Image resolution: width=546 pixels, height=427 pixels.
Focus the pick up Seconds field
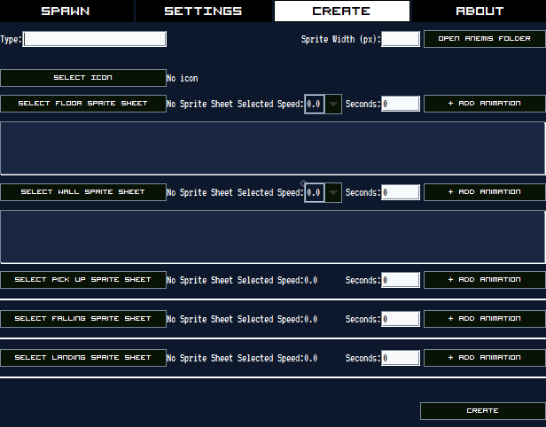tap(401, 280)
